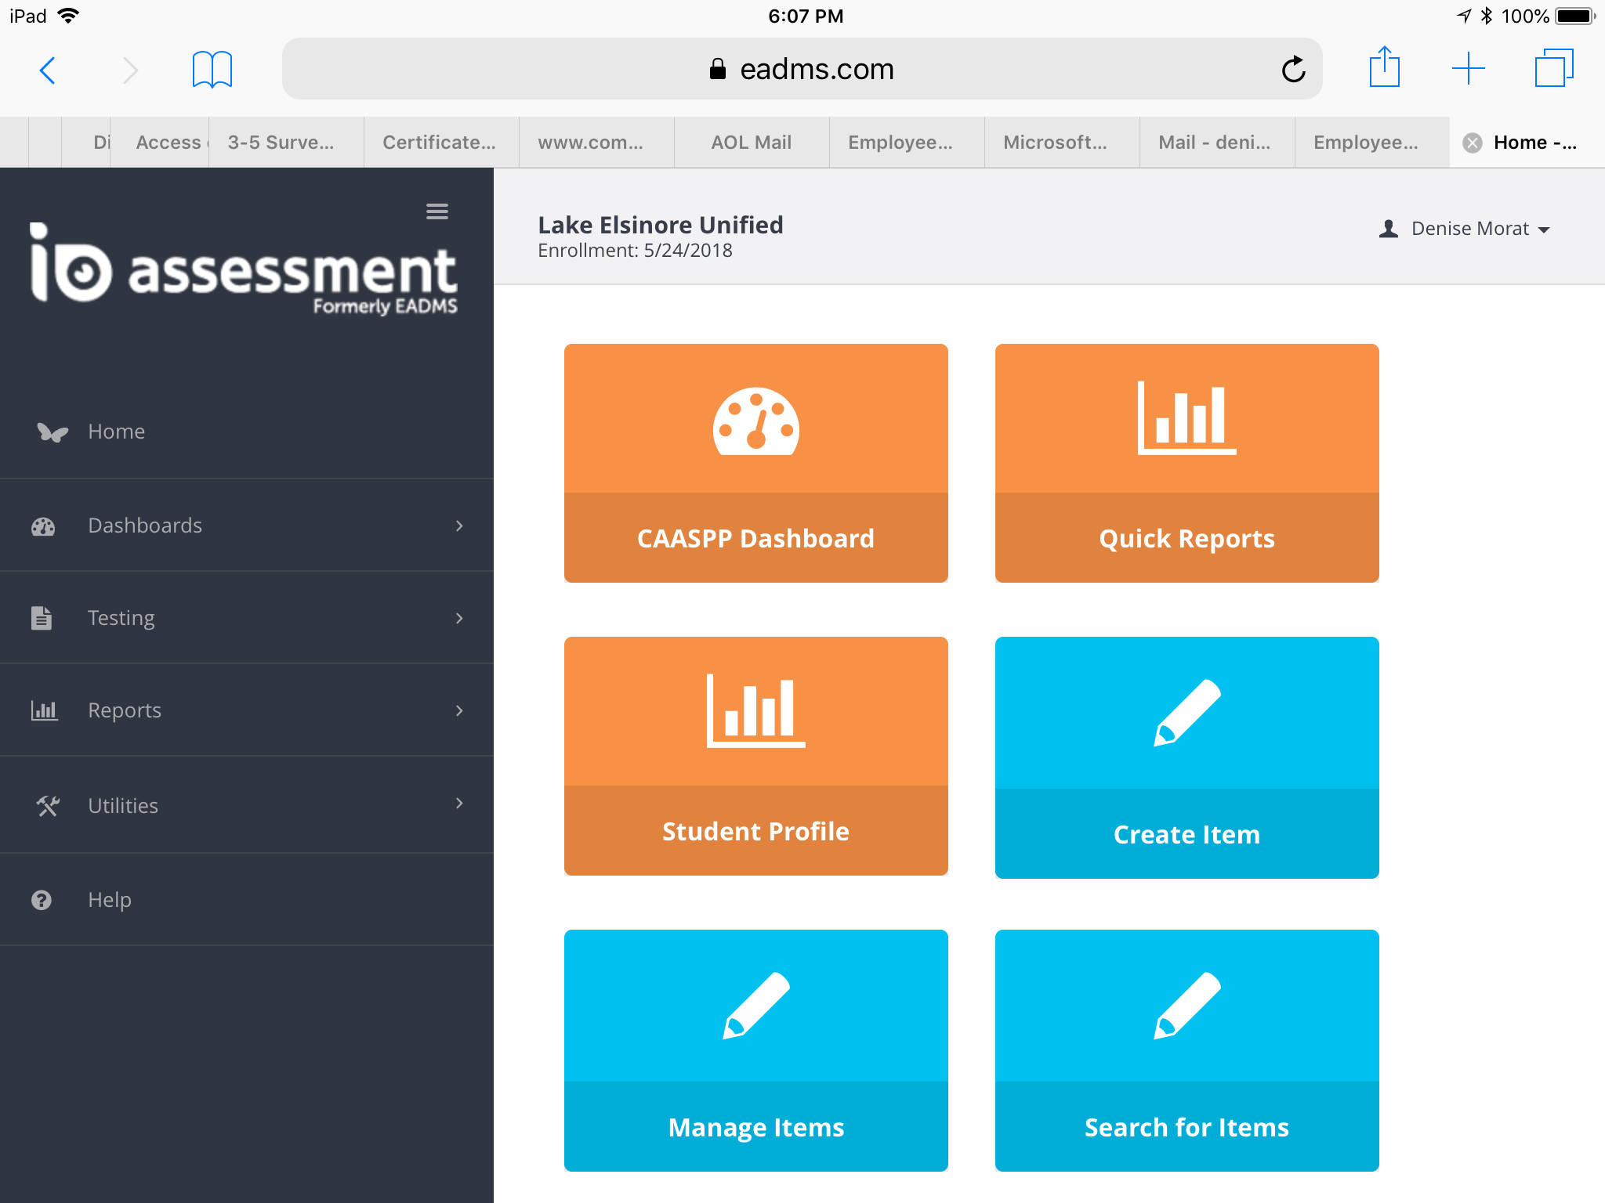
Task: Click the Safari bookmarks book icon
Action: tap(212, 70)
